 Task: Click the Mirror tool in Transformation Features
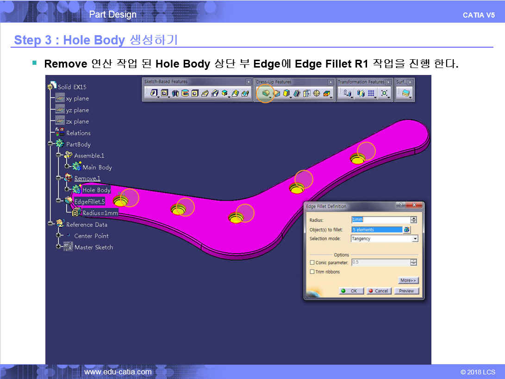(x=361, y=93)
